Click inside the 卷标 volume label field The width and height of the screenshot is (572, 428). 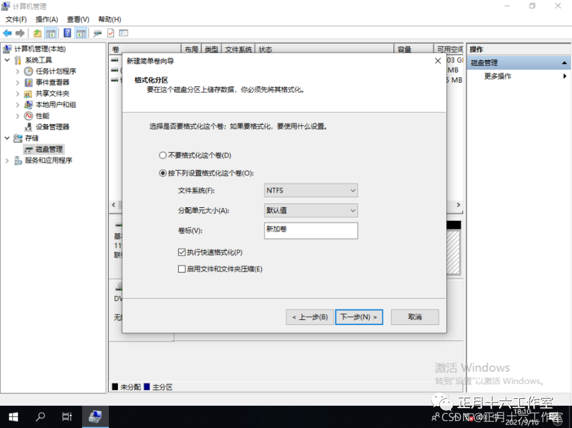311,230
